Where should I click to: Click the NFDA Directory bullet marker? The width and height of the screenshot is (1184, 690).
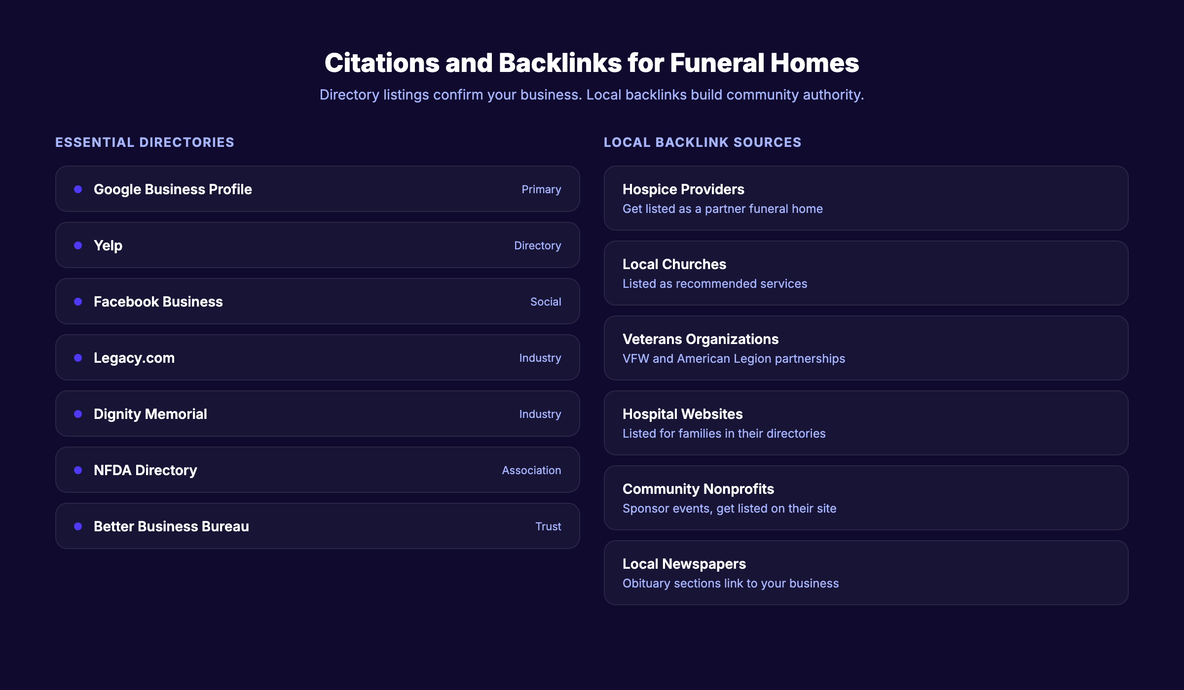pyautogui.click(x=78, y=470)
